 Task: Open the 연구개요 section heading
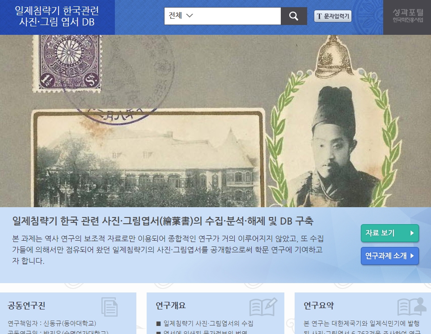click(171, 305)
